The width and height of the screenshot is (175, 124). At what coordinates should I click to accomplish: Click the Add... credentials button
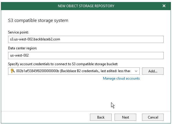pyautogui.click(x=153, y=71)
